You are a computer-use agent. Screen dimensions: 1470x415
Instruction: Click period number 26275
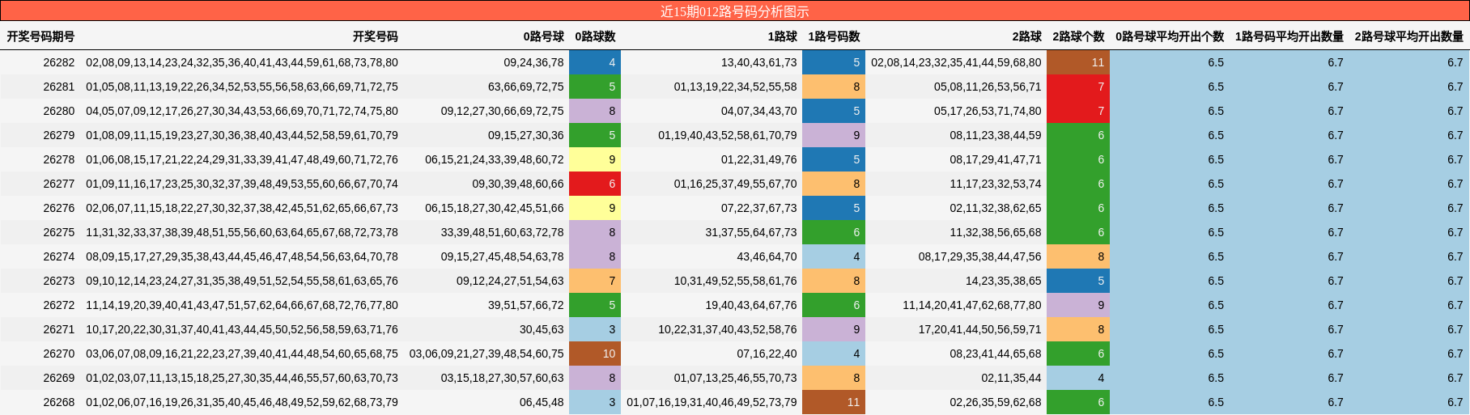[59, 232]
